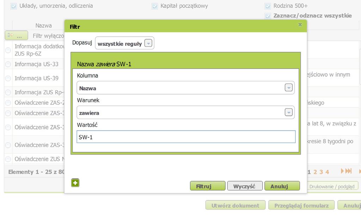
Task: Click Anuluj in filter dialog
Action: 282,186
